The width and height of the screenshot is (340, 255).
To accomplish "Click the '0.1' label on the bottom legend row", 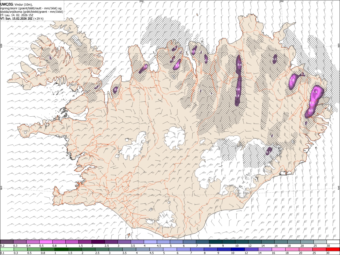I will 2,253.
